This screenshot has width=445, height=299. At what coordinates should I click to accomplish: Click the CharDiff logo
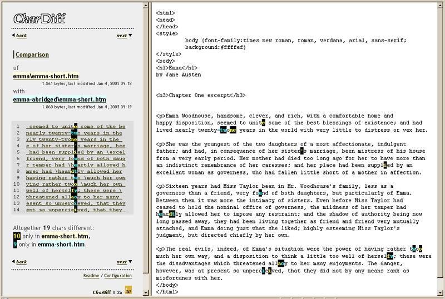coord(39,19)
